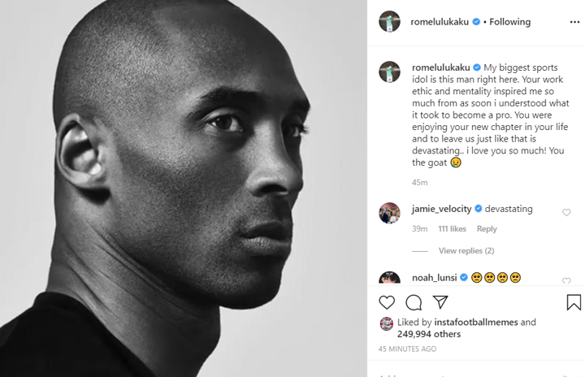
Task: Share post with the paper plane icon
Action: click(x=440, y=302)
